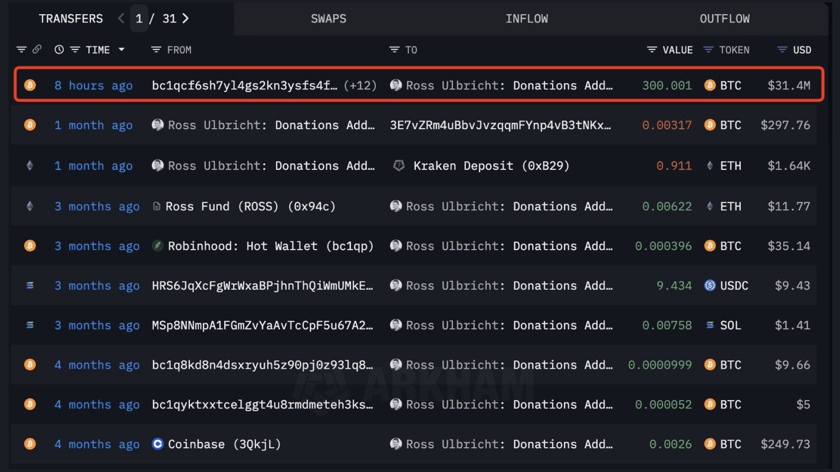840x472 pixels.
Task: Click Solana chain icon on the USDC row
Action: point(30,285)
